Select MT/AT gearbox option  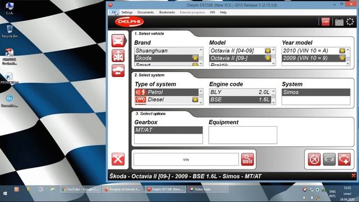click(x=168, y=130)
